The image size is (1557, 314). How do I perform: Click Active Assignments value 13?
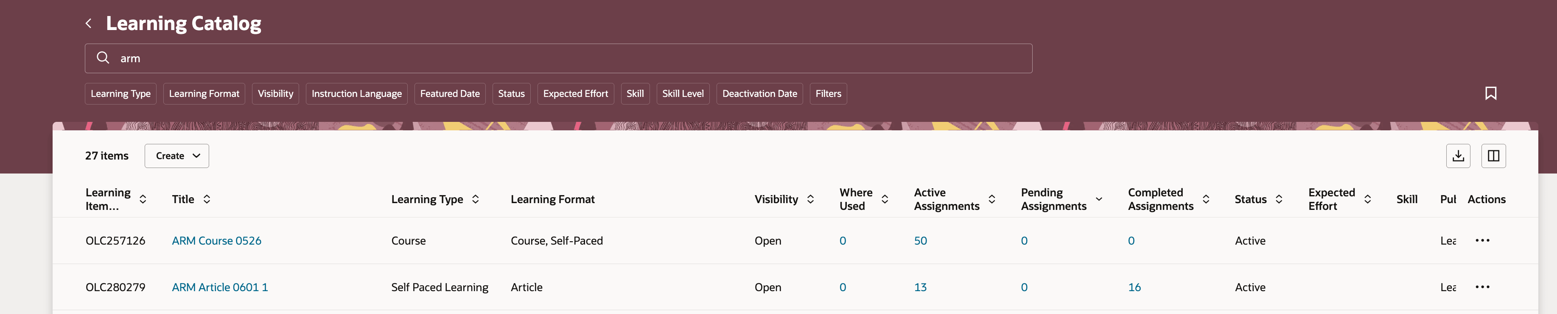point(921,287)
